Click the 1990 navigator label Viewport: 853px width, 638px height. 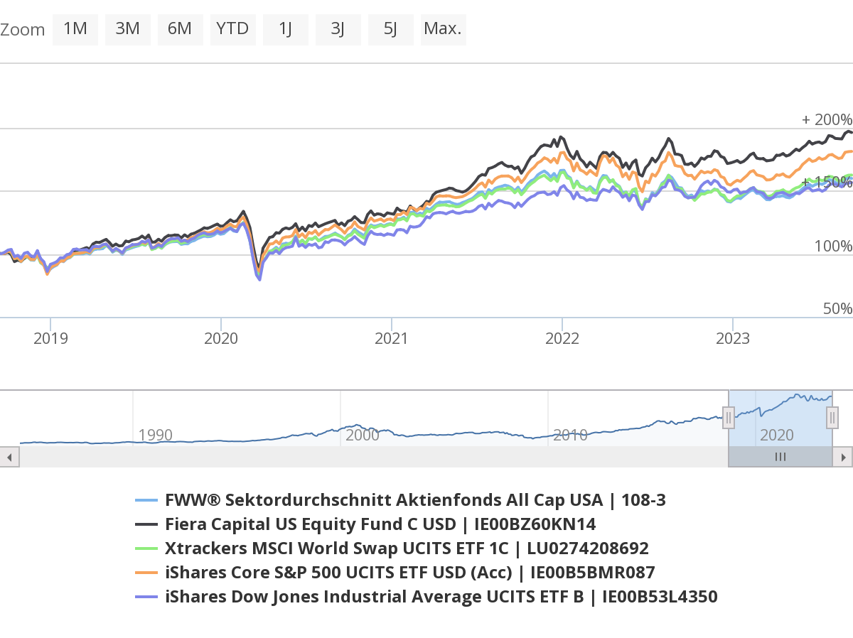[156, 436]
